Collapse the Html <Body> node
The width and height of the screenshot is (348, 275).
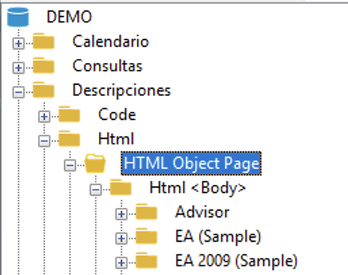tap(95, 190)
